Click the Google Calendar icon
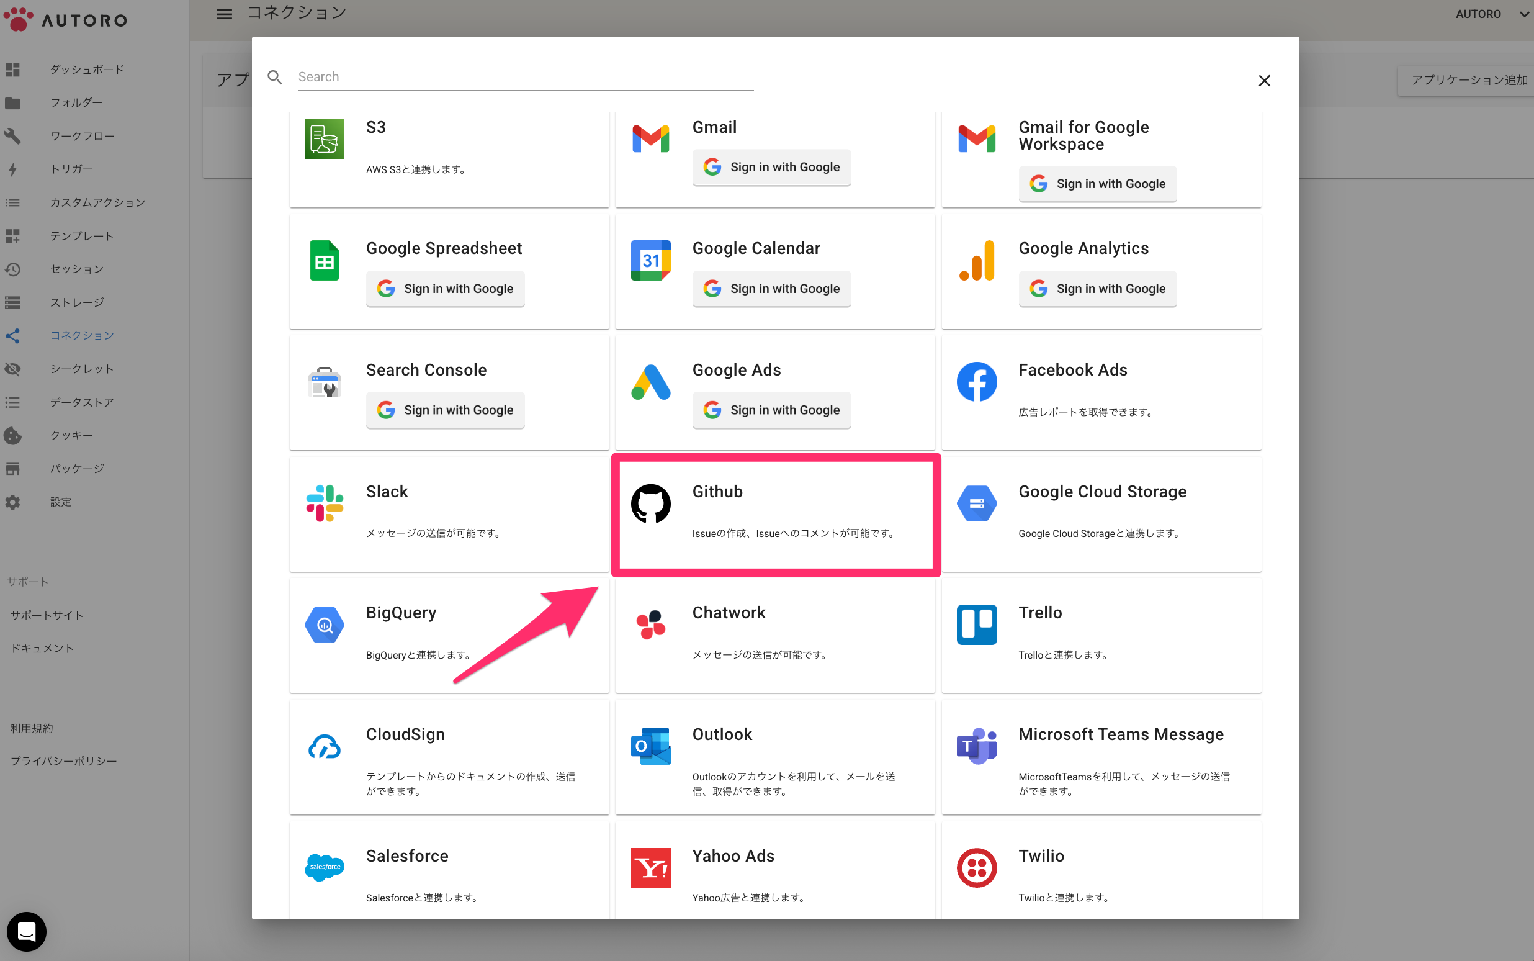Viewport: 1534px width, 961px height. tap(650, 260)
